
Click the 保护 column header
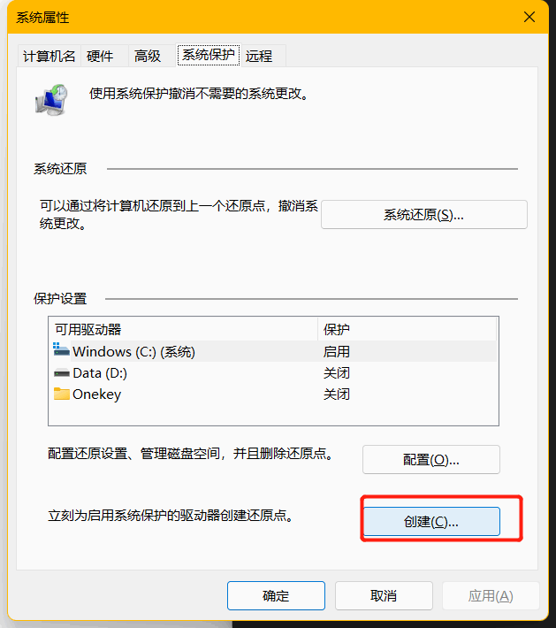pos(407,329)
